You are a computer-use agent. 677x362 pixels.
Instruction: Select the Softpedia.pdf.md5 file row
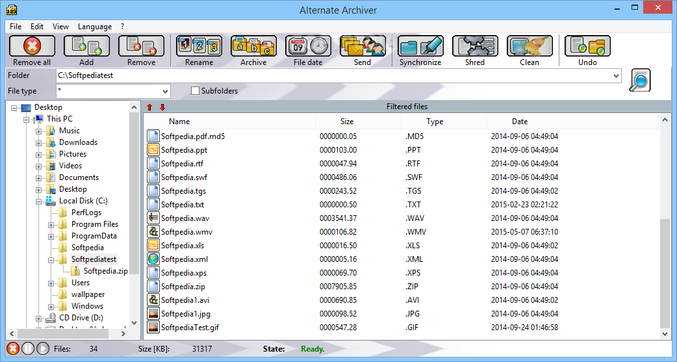(401, 136)
